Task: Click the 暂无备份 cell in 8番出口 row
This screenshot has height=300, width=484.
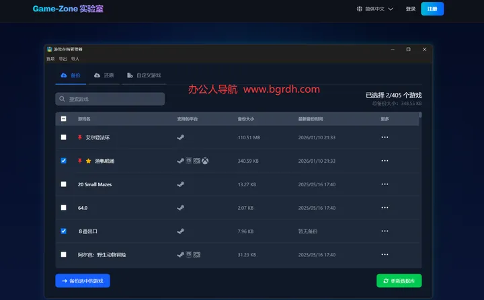Action: pos(308,231)
